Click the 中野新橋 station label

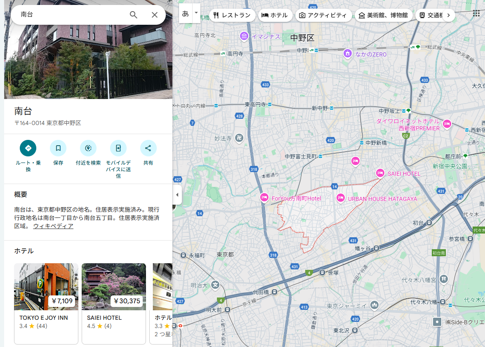coord(376,143)
